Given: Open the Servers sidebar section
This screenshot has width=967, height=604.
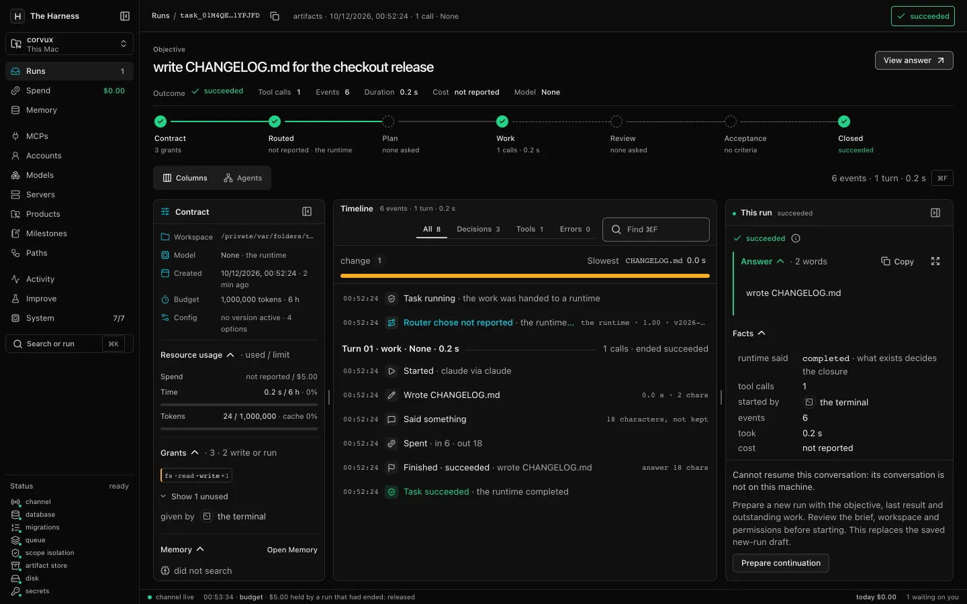Looking at the screenshot, I should pos(69,195).
